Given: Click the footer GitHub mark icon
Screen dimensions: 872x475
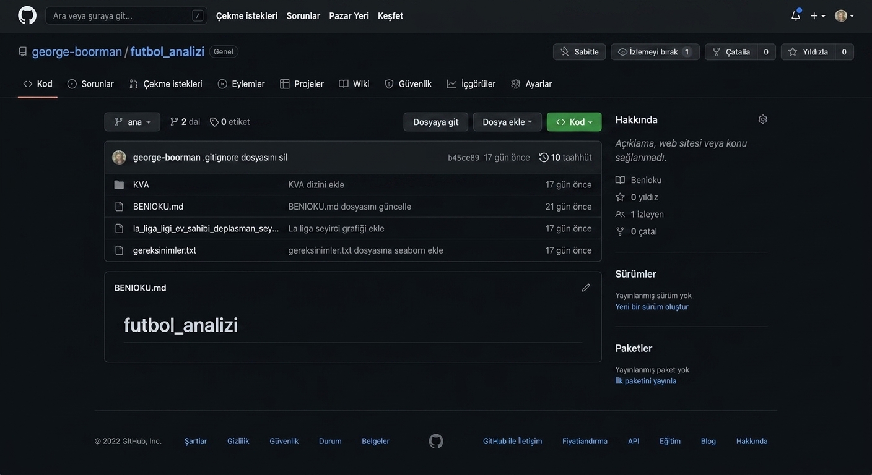Looking at the screenshot, I should tap(436, 441).
